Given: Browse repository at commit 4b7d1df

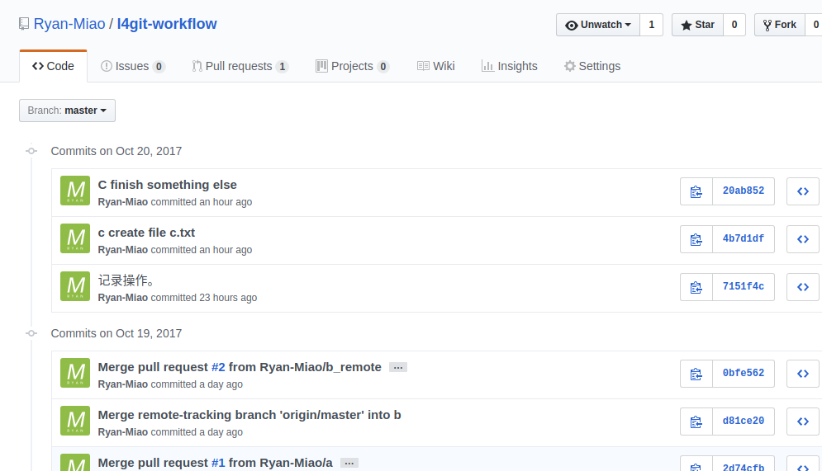Looking at the screenshot, I should point(803,239).
